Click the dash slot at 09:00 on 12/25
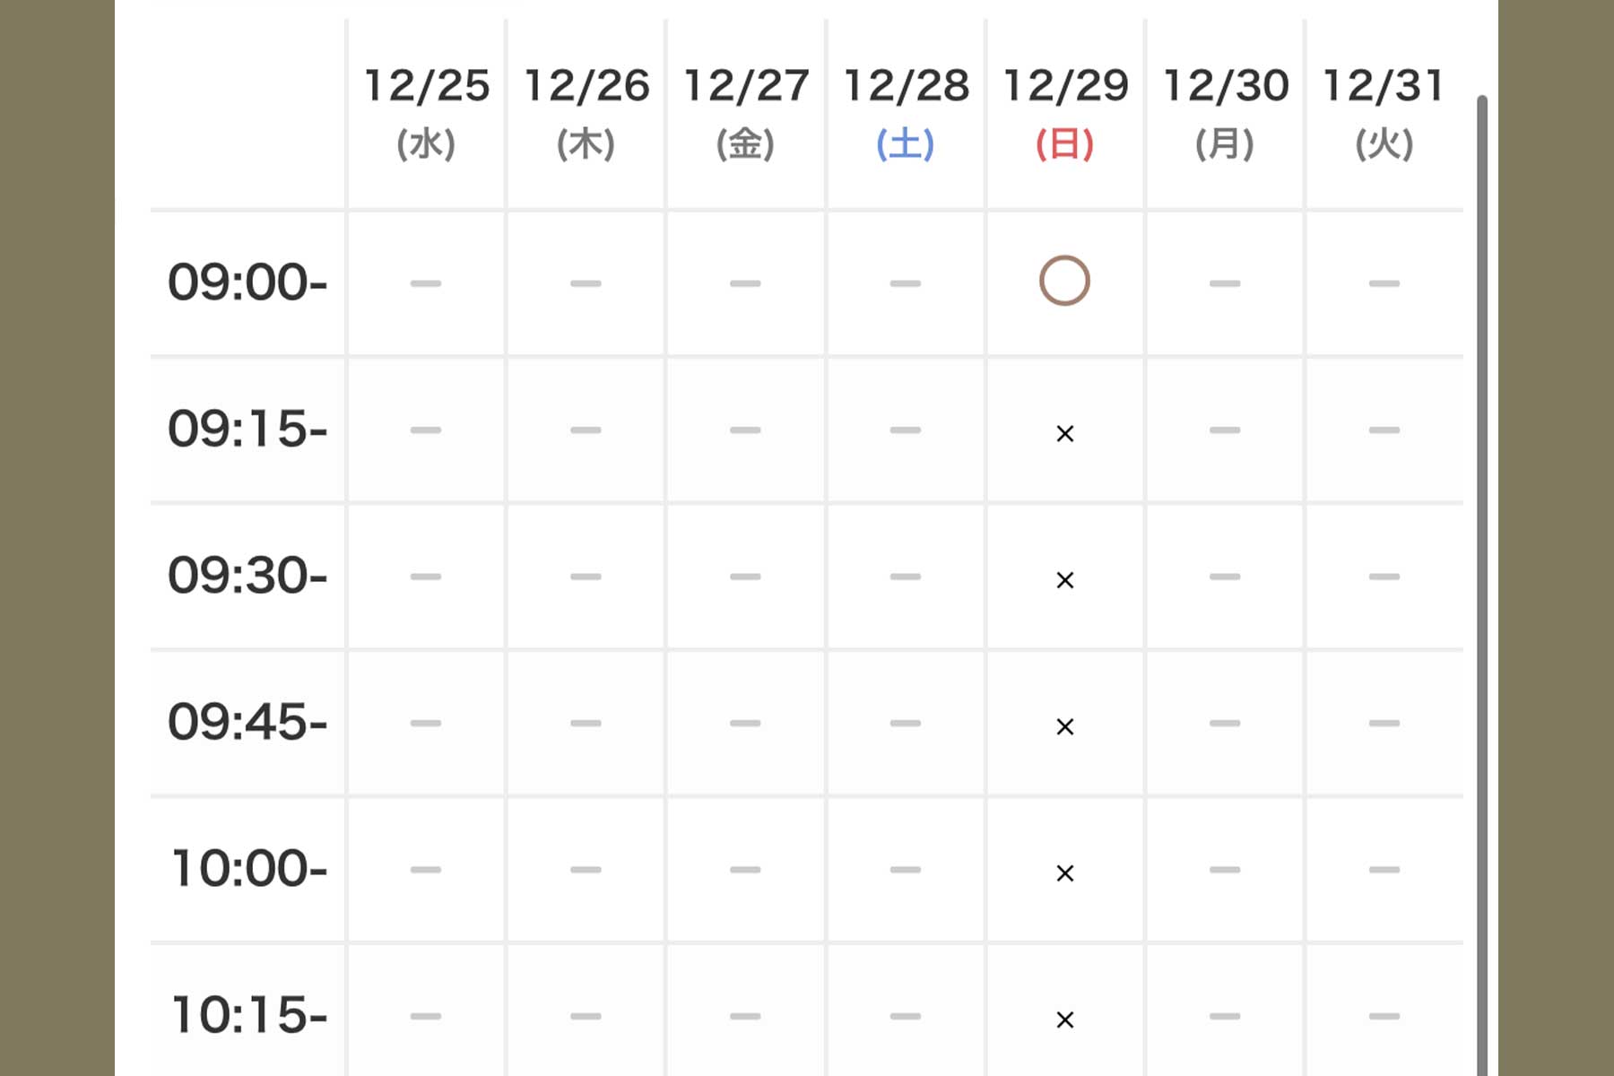 (426, 283)
